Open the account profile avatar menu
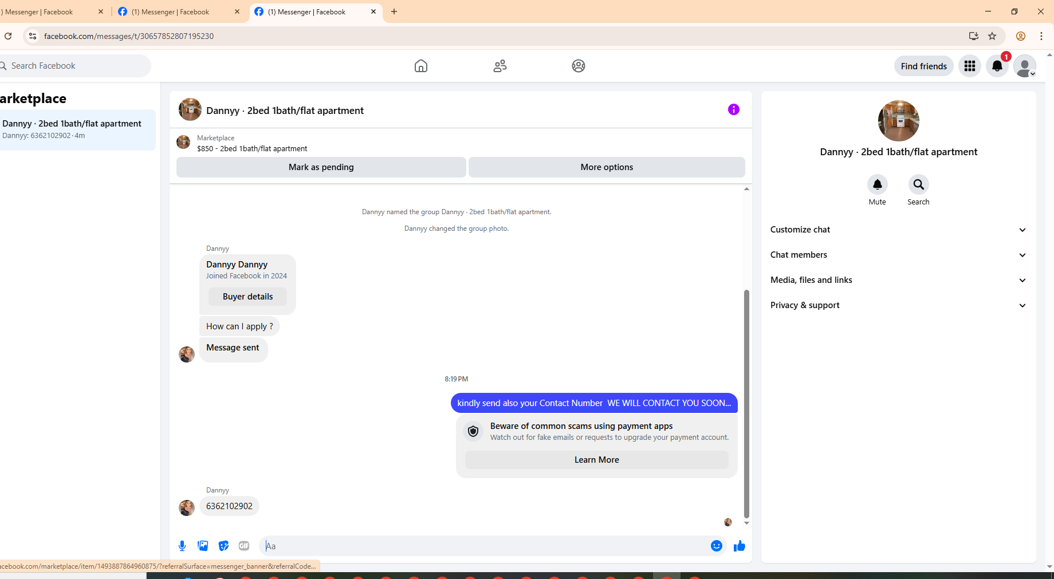1054x579 pixels. (x=1025, y=66)
